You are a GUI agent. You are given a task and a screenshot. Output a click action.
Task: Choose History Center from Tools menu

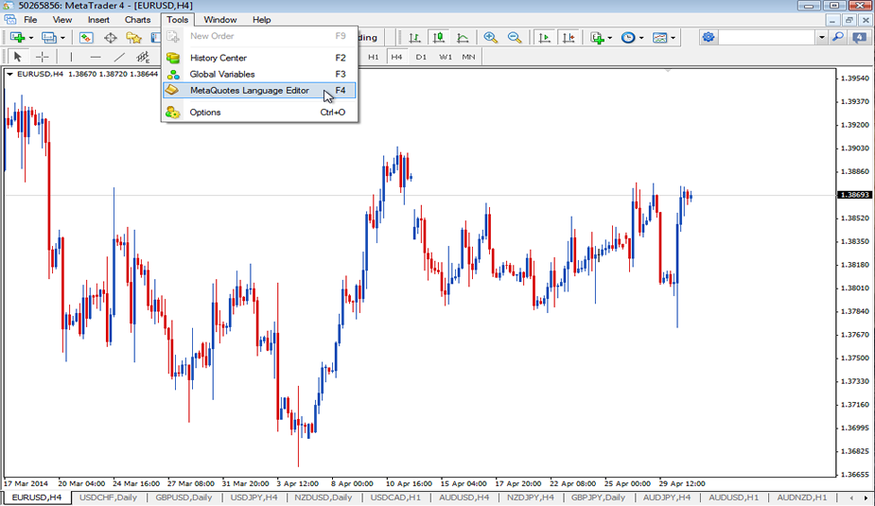pyautogui.click(x=259, y=58)
